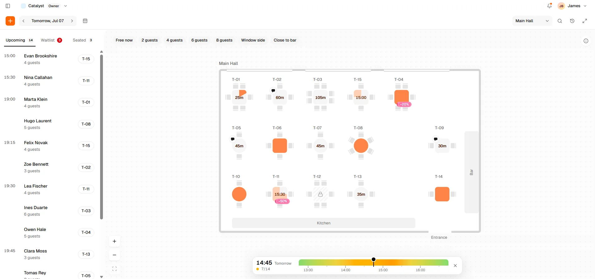
Task: Open Evan Brookshire's reservation
Action: click(49, 59)
